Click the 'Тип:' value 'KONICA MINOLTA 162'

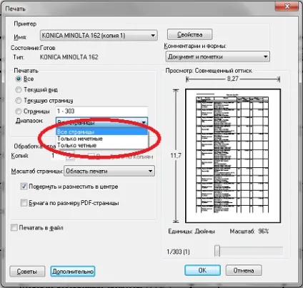69,57
